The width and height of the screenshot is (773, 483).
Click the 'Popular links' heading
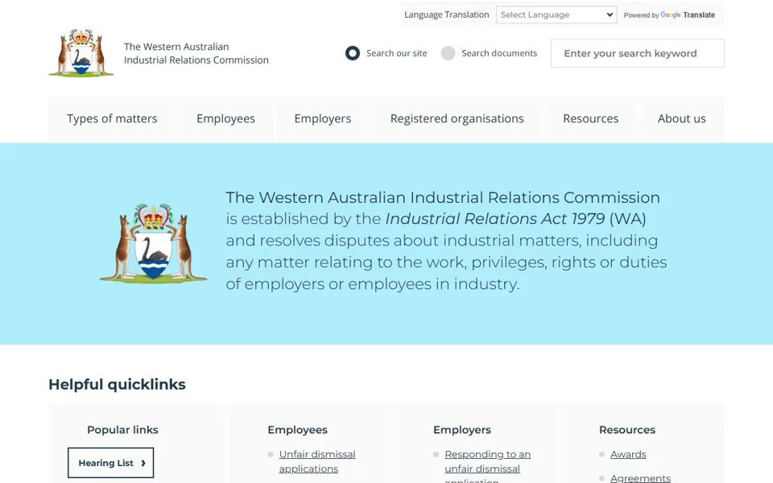click(x=122, y=430)
